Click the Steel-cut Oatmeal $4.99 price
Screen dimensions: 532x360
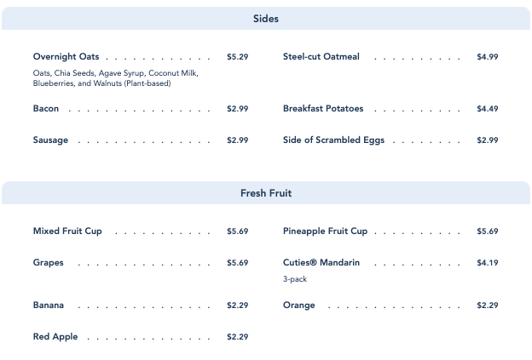pyautogui.click(x=487, y=57)
